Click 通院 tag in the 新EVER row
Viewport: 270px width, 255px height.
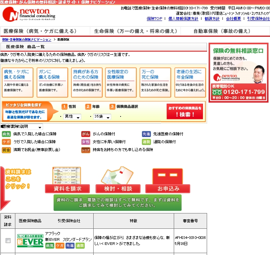[80, 246]
